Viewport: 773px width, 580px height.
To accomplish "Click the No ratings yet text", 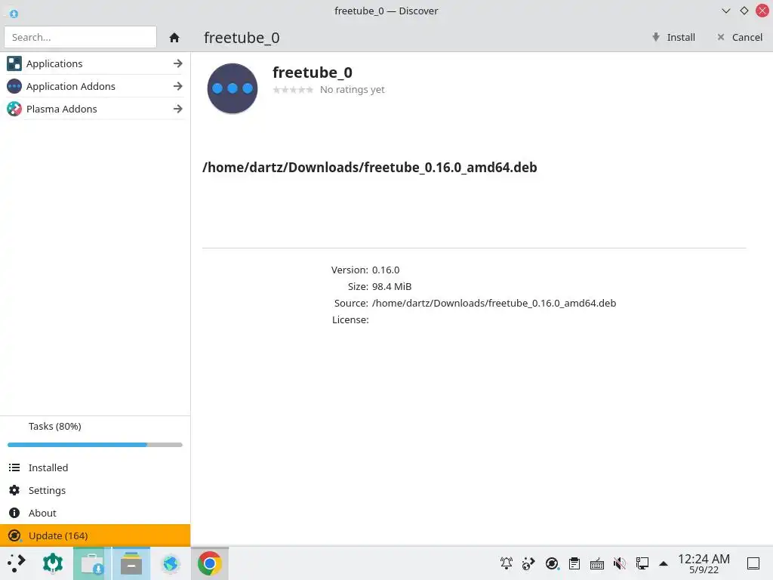I will 352,90.
